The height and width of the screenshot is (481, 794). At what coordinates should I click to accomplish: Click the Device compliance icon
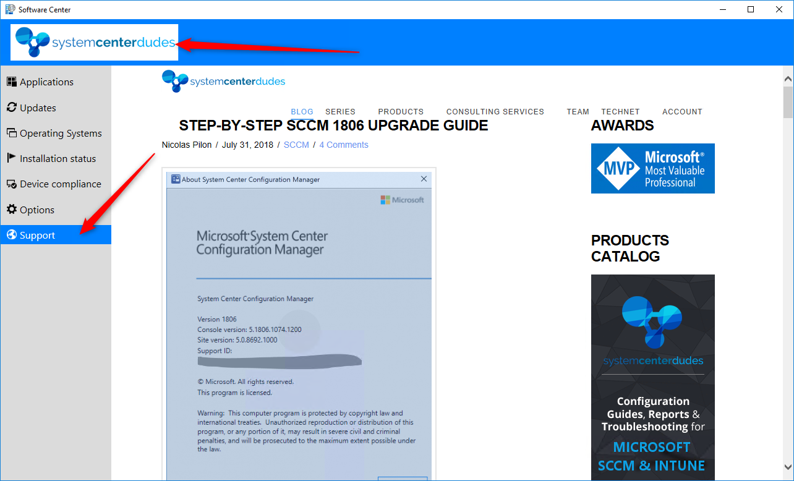(x=11, y=184)
